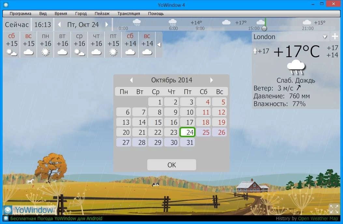Select пн forecast day +16 sunny

46,45
